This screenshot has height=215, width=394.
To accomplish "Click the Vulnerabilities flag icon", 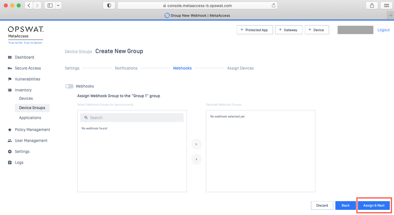I will 10,79.
